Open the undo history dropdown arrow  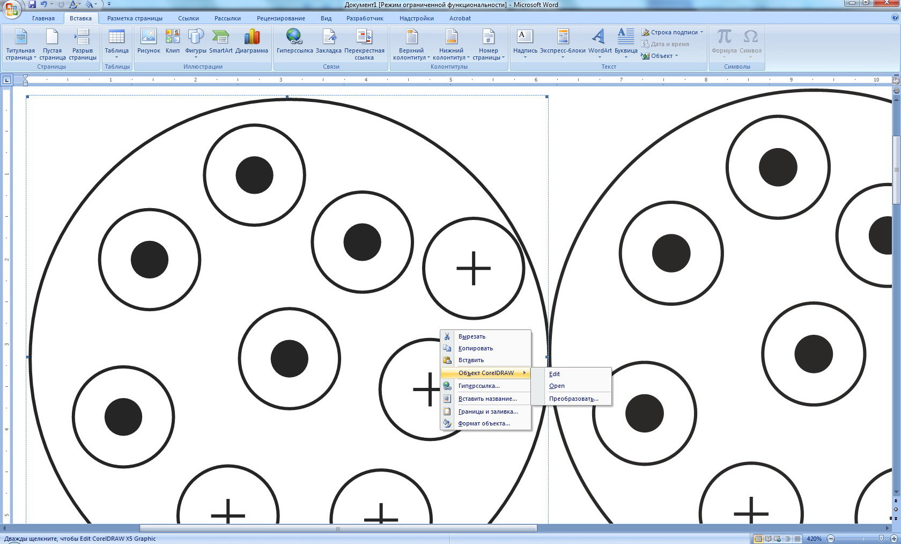pyautogui.click(x=51, y=4)
